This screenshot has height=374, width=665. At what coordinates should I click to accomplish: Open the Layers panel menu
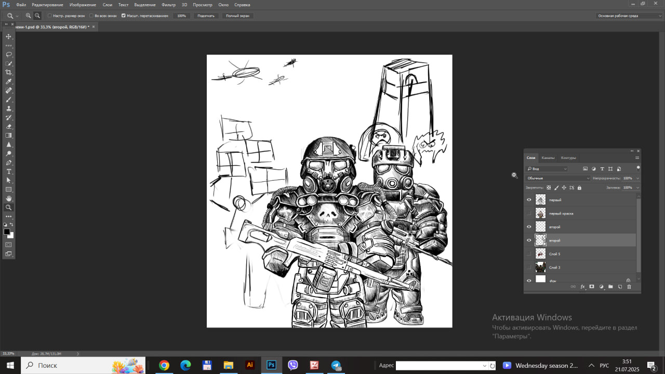[637, 157]
